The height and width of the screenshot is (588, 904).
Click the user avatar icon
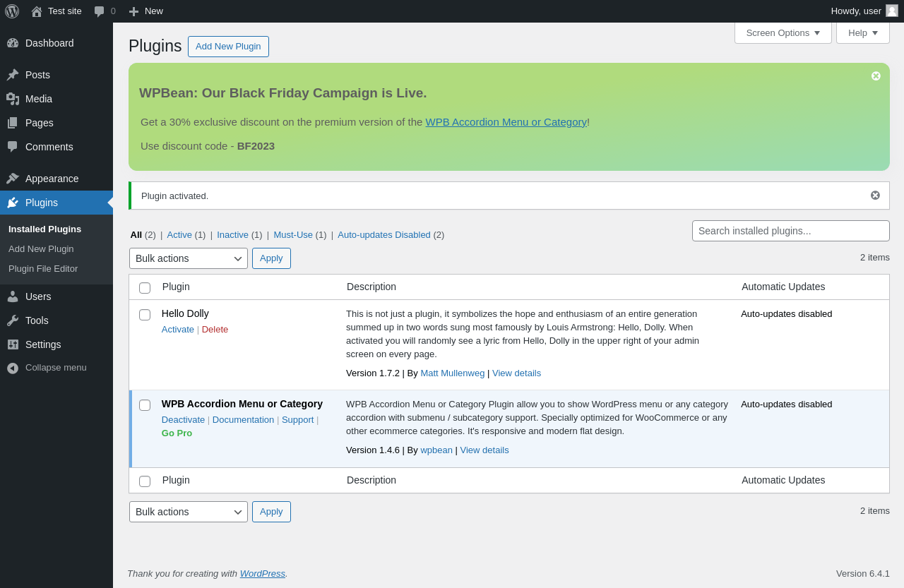point(892,11)
